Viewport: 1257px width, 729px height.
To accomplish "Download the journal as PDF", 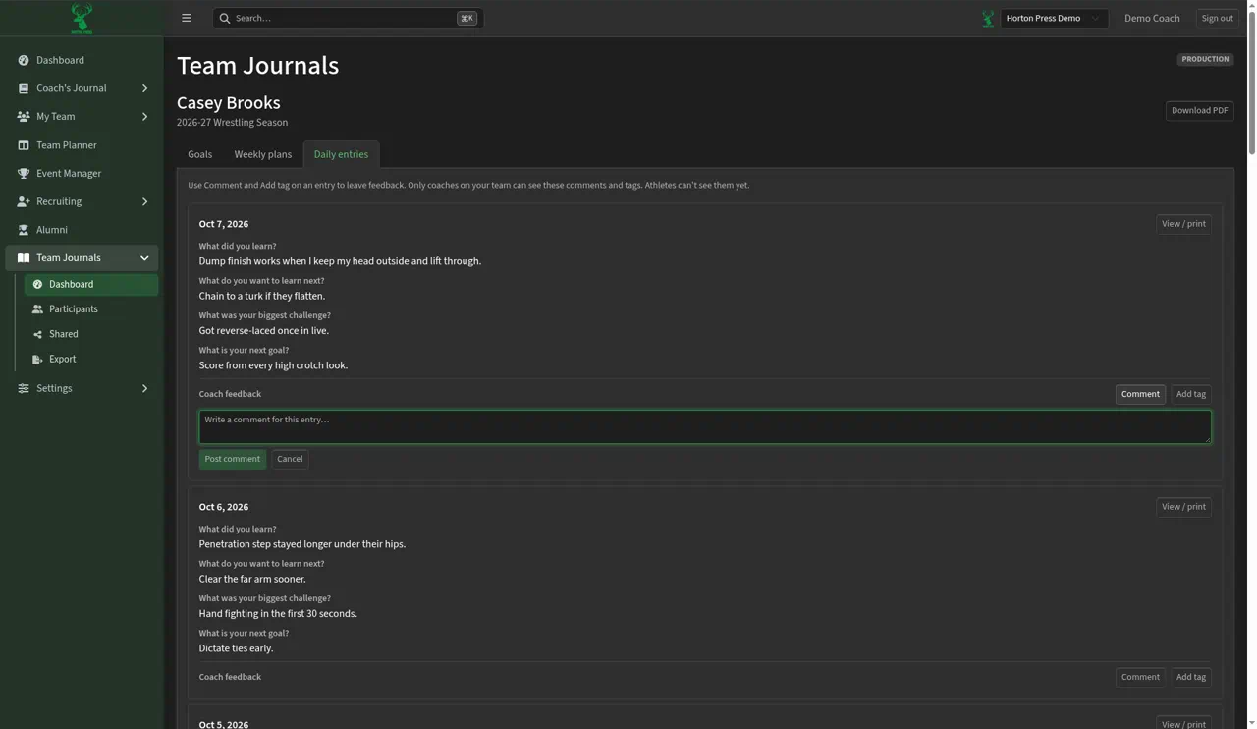I will (x=1199, y=110).
